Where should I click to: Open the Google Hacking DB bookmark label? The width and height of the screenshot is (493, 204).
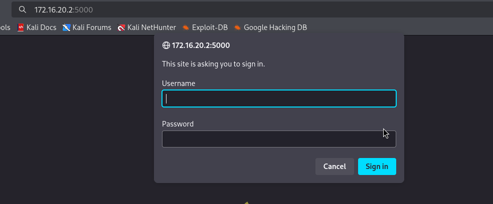coord(275,27)
